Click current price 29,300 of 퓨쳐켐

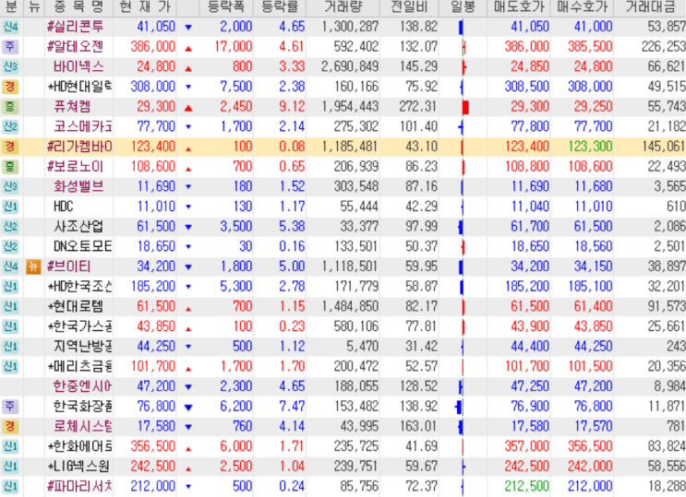coord(156,107)
